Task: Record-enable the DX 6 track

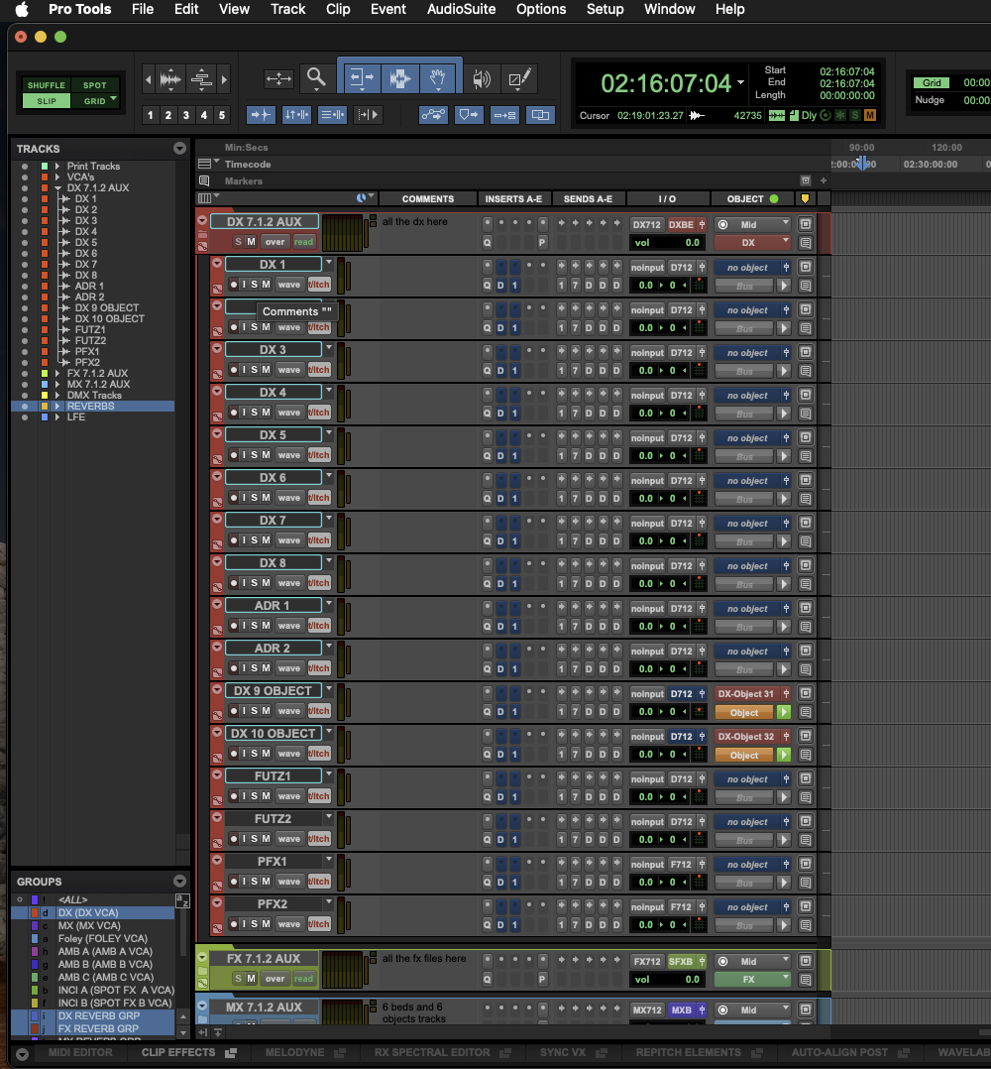Action: [234, 498]
